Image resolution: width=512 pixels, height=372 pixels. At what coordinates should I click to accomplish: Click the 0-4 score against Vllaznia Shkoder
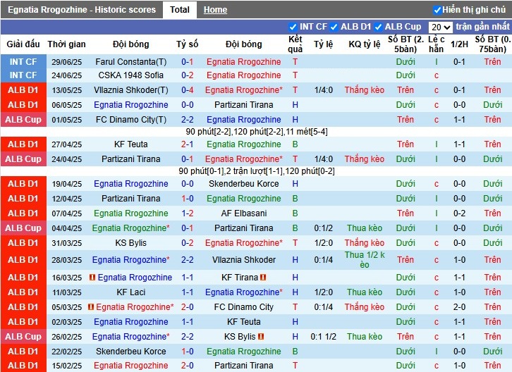tap(188, 90)
